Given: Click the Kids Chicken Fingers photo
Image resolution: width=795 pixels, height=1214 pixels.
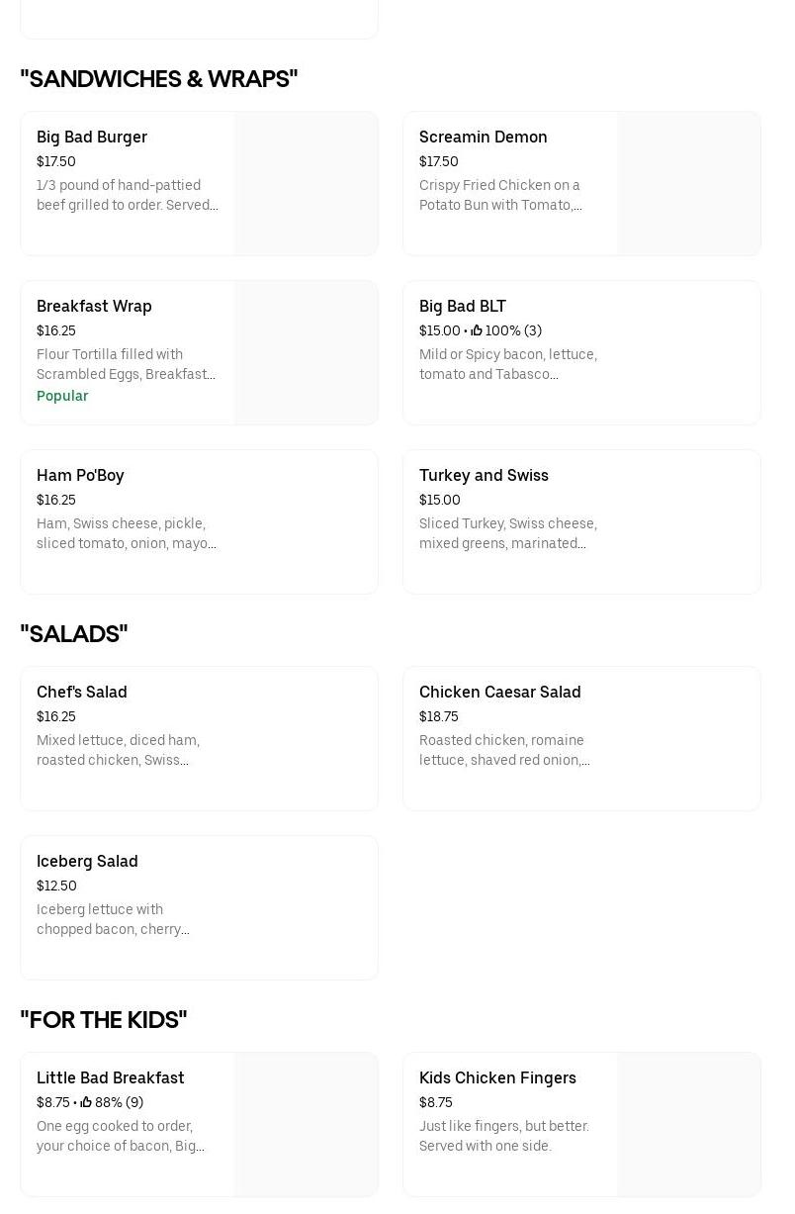Looking at the screenshot, I should 688,1125.
